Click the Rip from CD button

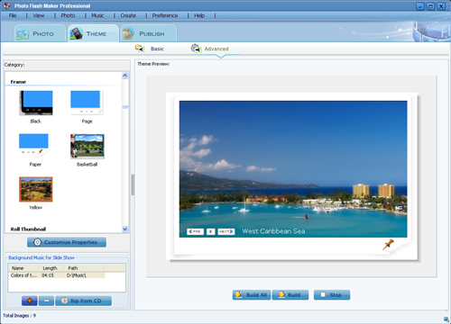click(84, 301)
